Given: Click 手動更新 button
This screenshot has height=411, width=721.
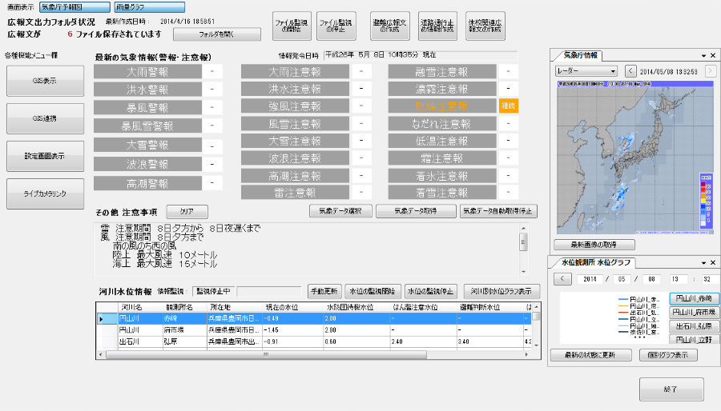Looking at the screenshot, I should point(324,291).
